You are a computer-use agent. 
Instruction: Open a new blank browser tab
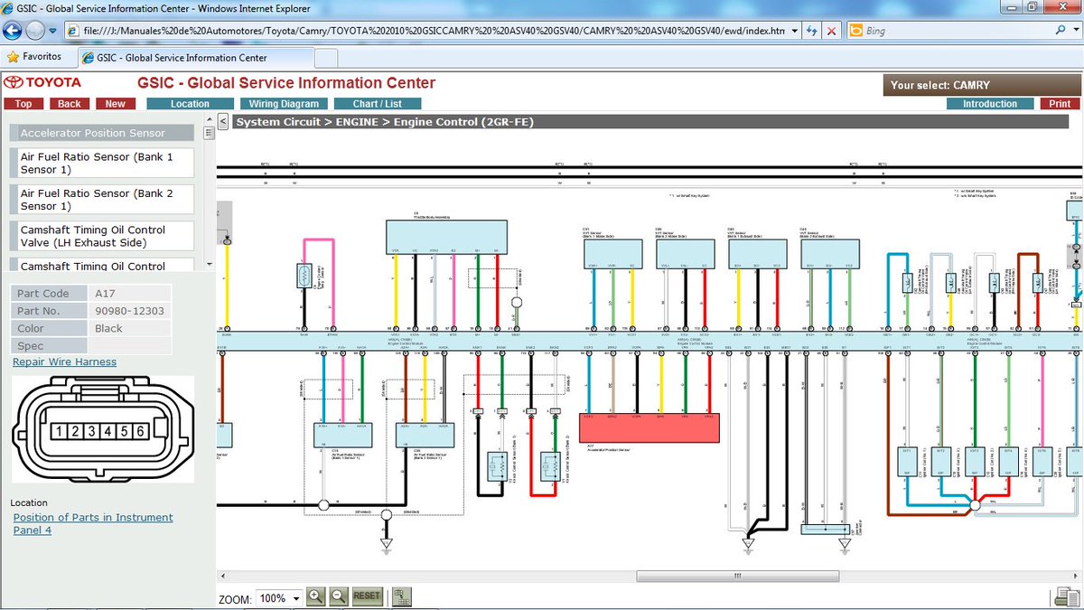coord(325,57)
